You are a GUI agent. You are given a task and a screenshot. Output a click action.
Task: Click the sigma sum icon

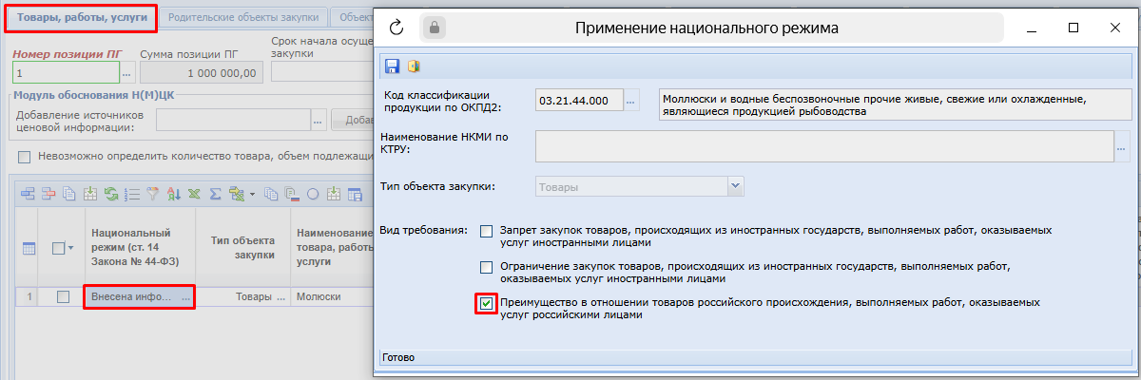click(215, 194)
